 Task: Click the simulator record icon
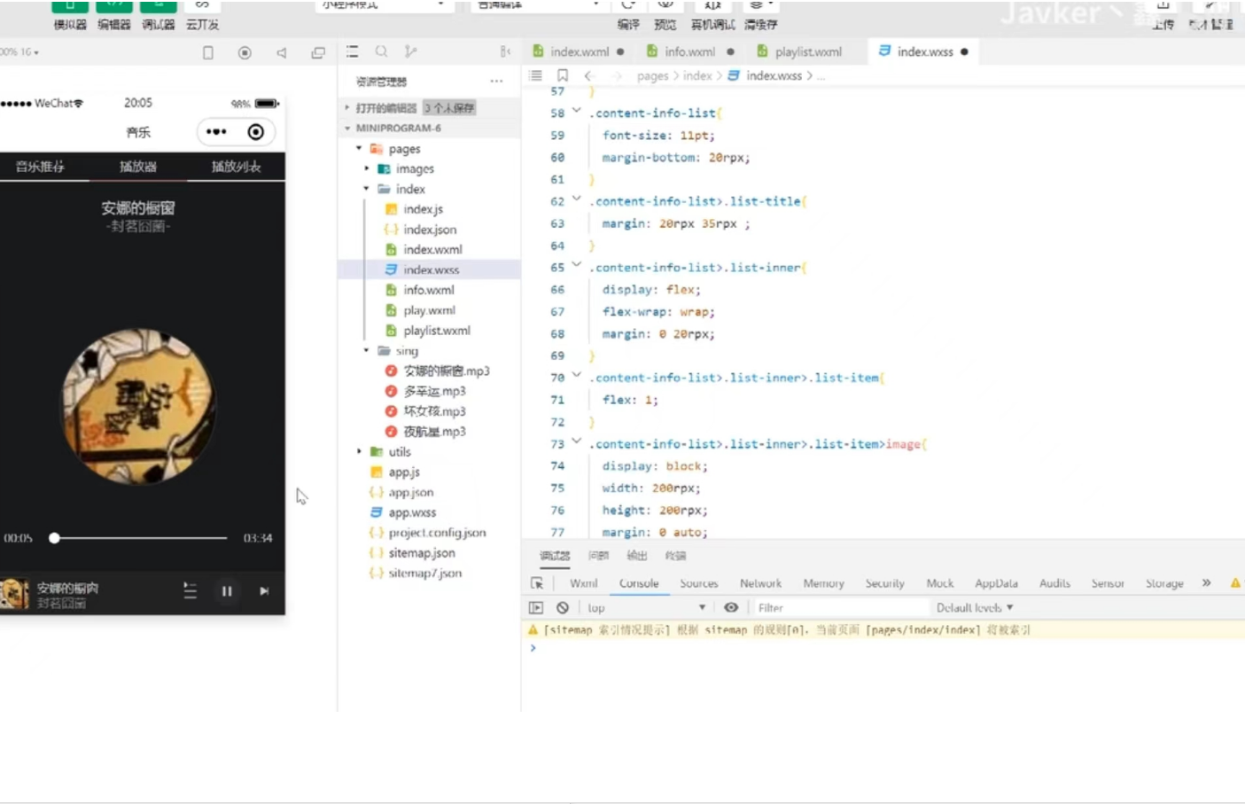click(245, 52)
